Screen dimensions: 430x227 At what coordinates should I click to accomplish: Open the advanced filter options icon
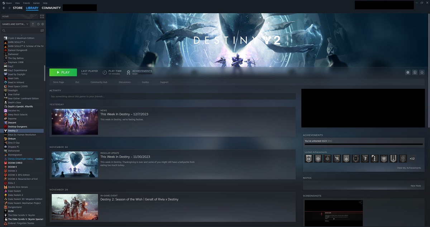click(42, 30)
